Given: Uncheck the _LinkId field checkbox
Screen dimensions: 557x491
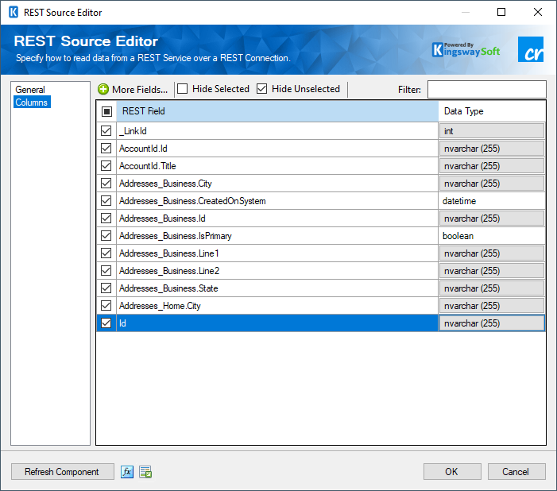Looking at the screenshot, I should click(106, 131).
